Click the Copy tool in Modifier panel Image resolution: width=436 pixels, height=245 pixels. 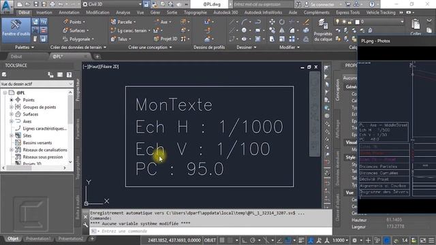pos(272,30)
